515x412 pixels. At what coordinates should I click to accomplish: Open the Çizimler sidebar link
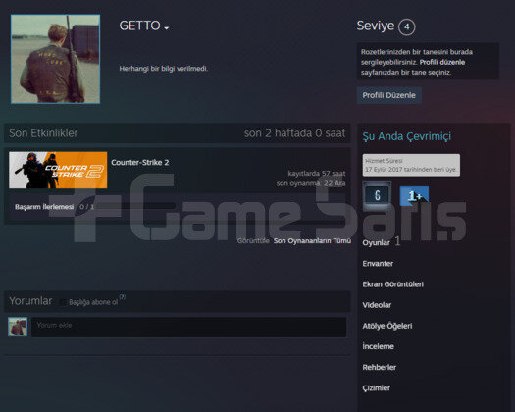coord(376,388)
